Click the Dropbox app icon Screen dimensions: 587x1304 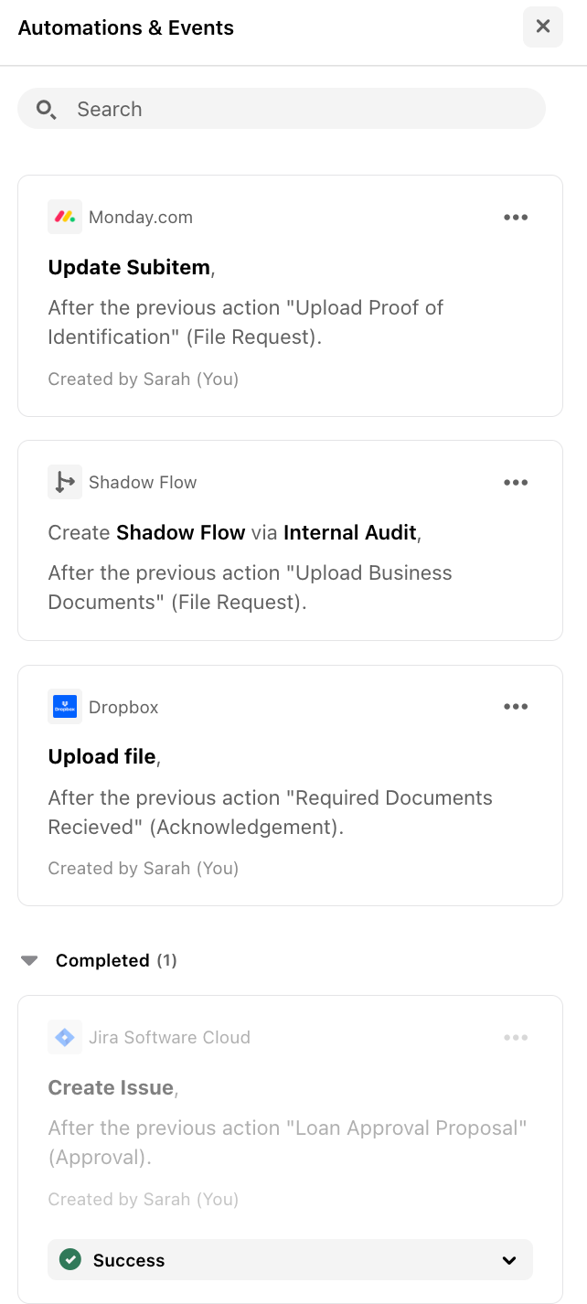pyautogui.click(x=65, y=707)
